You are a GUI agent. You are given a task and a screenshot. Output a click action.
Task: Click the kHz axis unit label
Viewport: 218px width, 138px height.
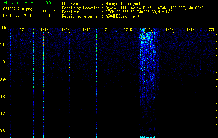pyautogui.click(x=3, y=28)
